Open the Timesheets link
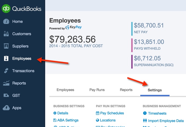 click(x=157, y=113)
